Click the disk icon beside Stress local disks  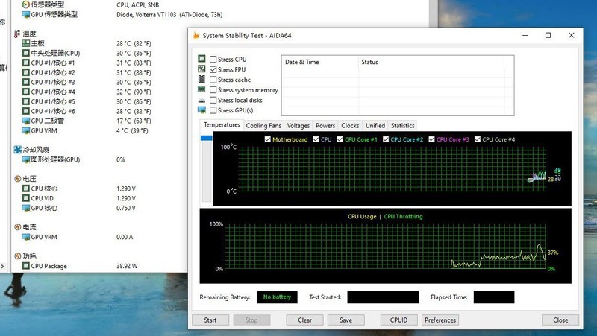coord(201,101)
